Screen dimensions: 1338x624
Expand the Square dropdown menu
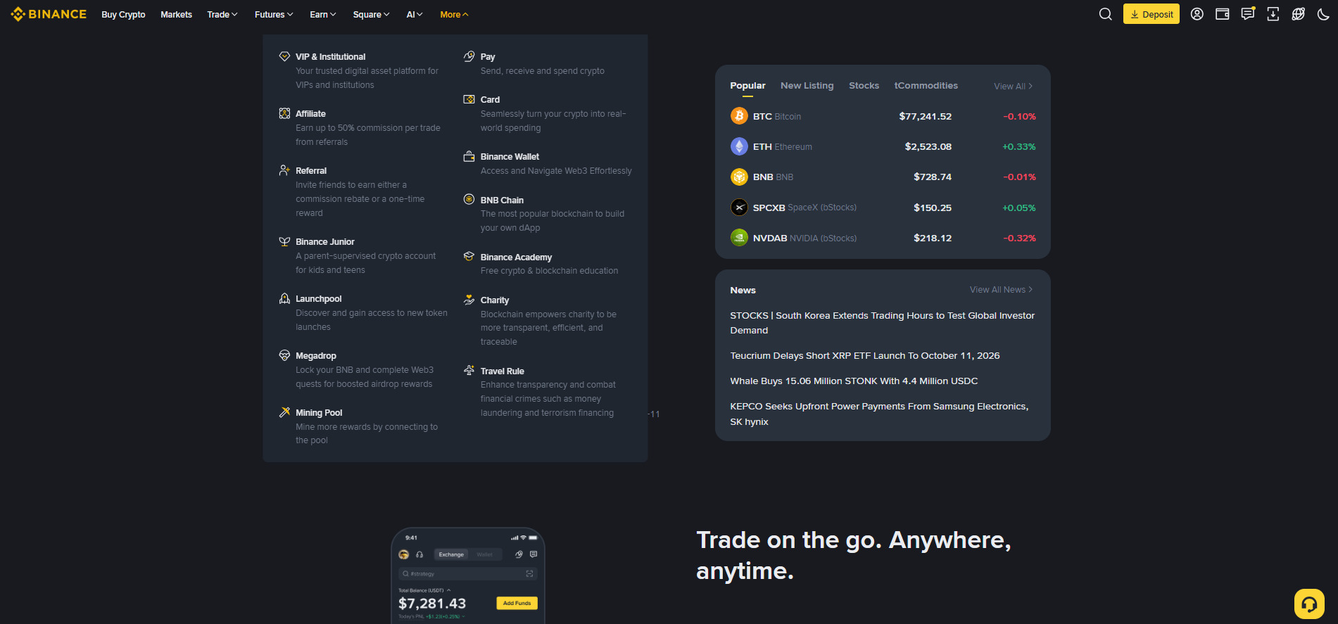coord(371,14)
